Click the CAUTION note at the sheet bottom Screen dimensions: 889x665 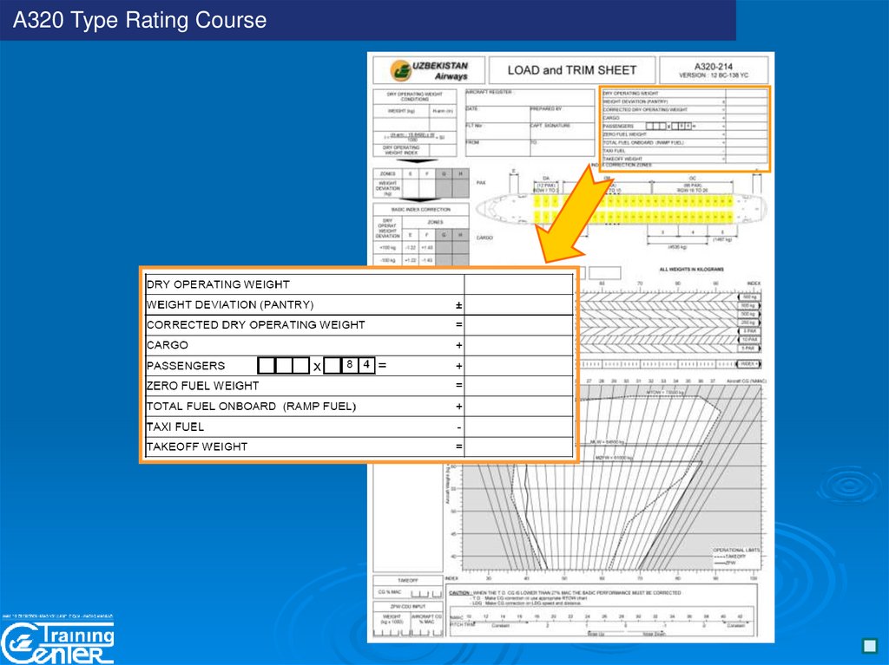pos(564,598)
